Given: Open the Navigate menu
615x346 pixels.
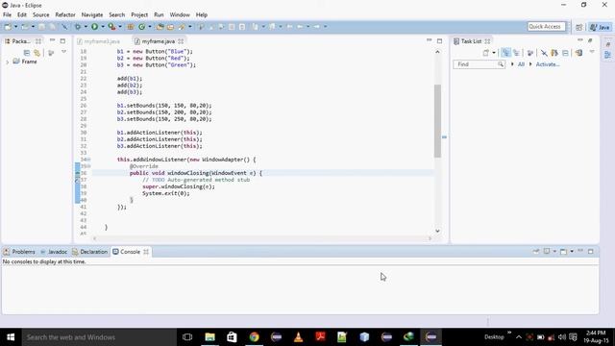Looking at the screenshot, I should (x=92, y=15).
